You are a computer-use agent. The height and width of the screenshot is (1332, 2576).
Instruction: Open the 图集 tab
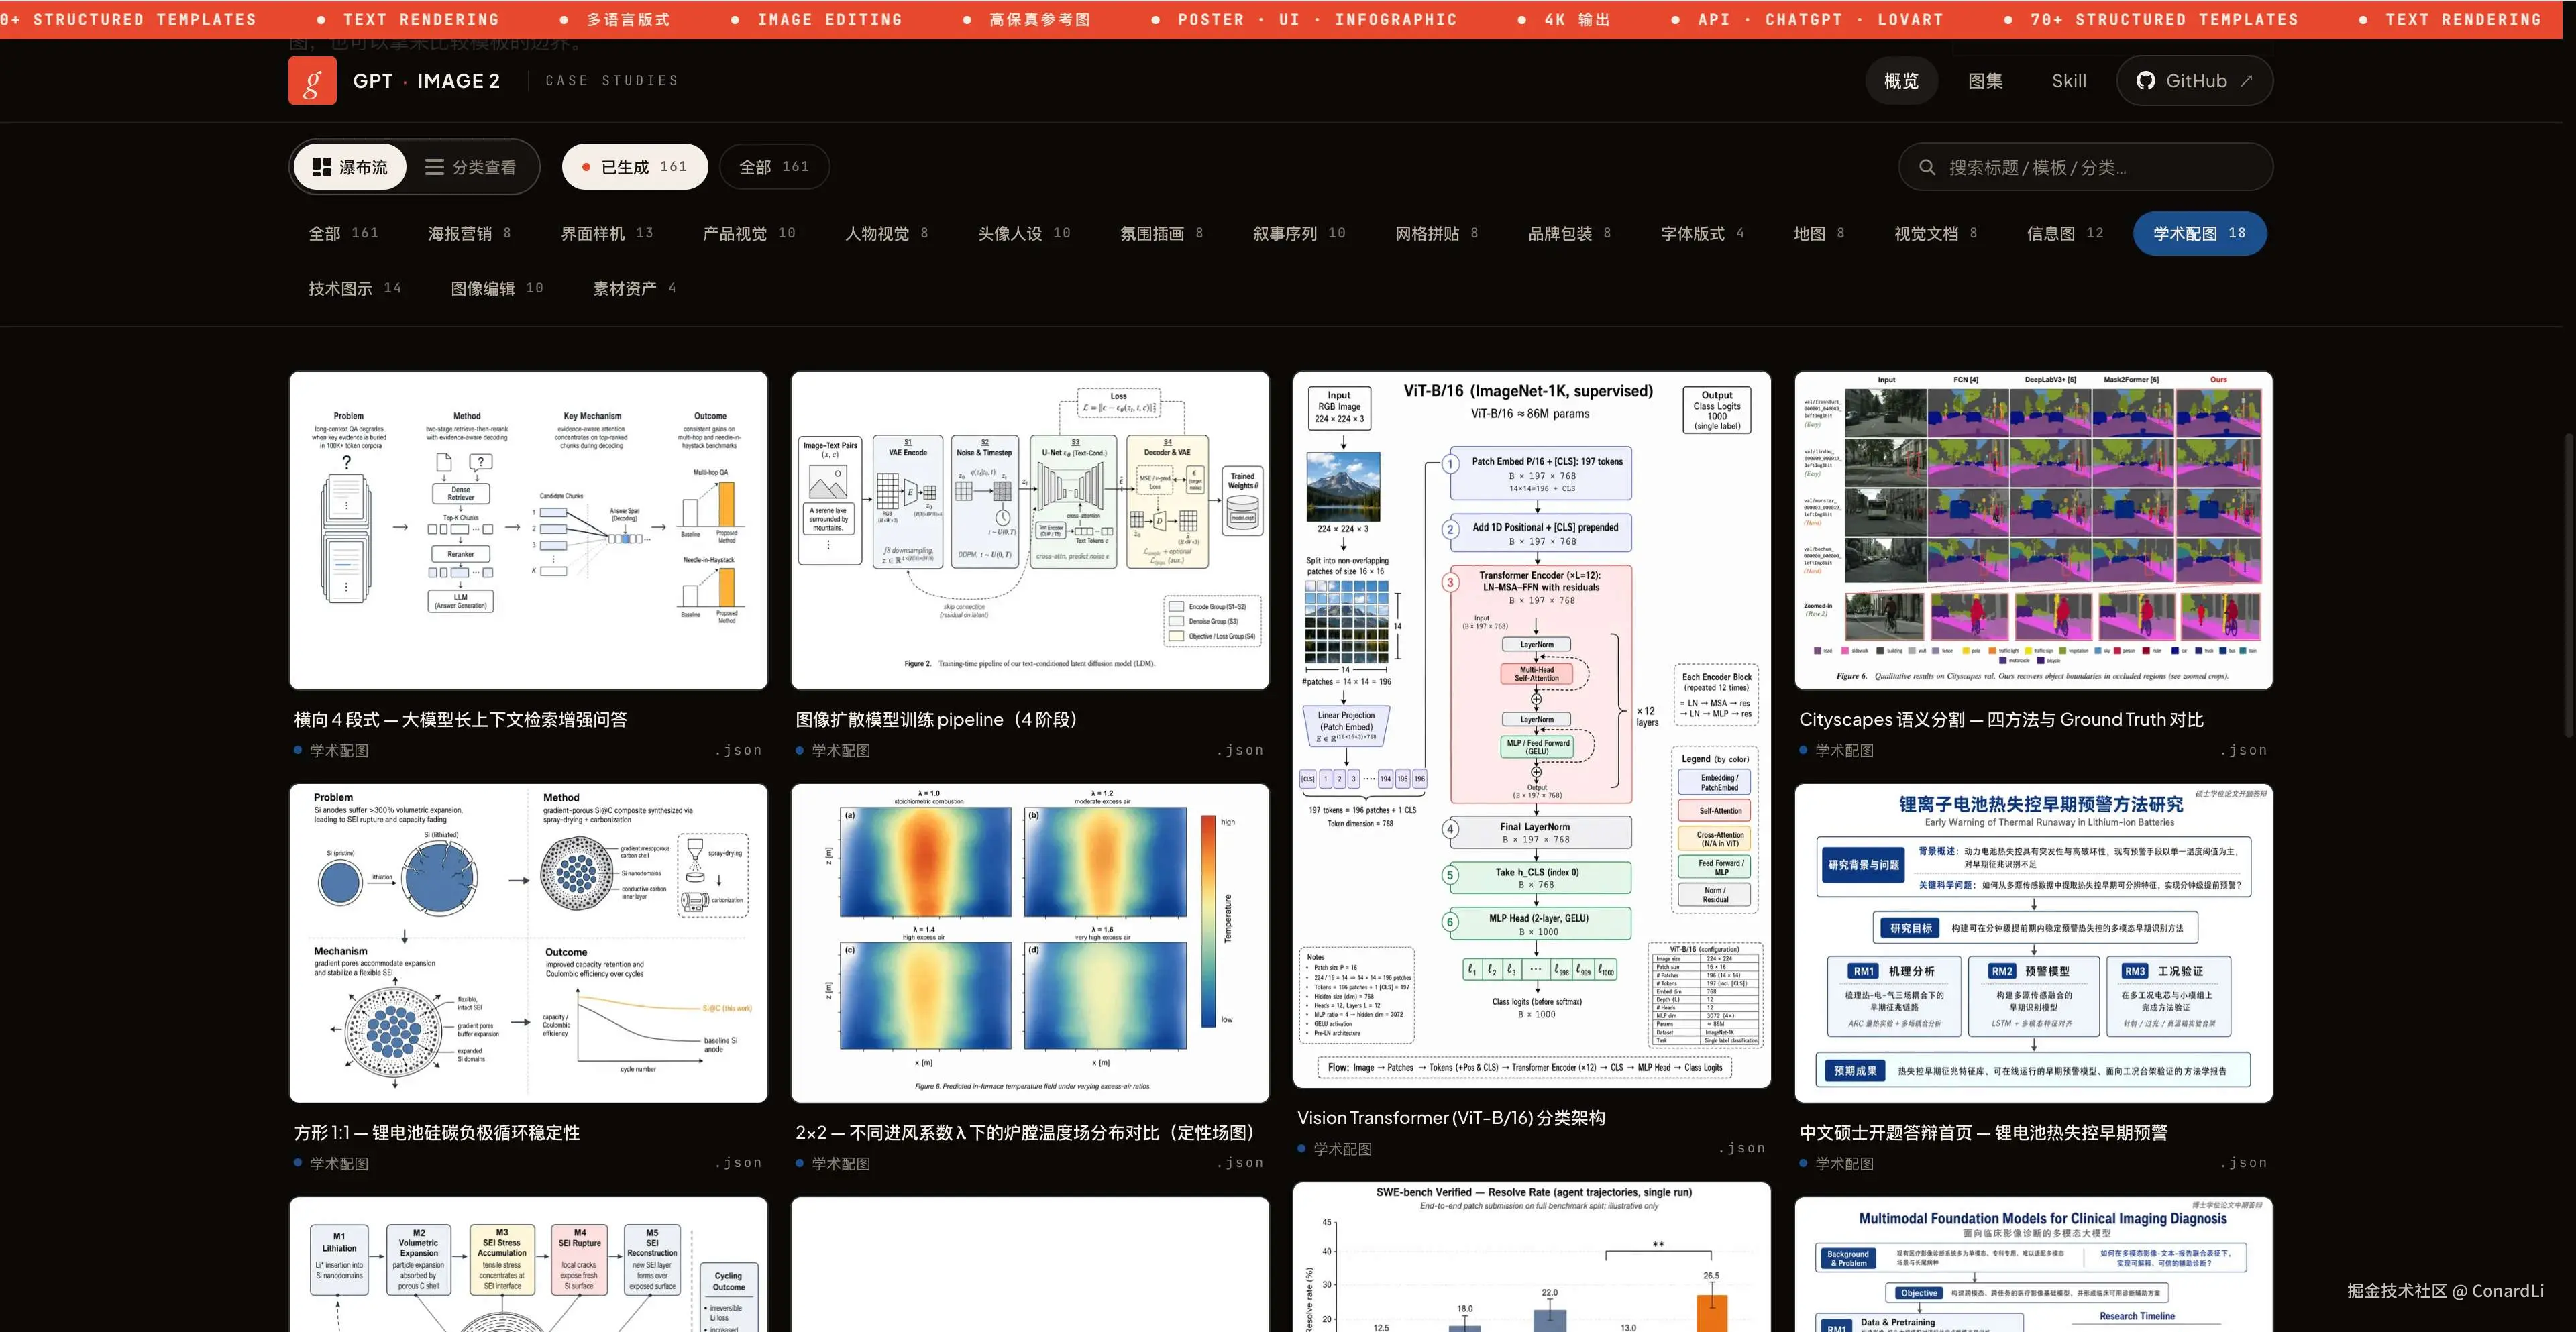pos(1984,81)
